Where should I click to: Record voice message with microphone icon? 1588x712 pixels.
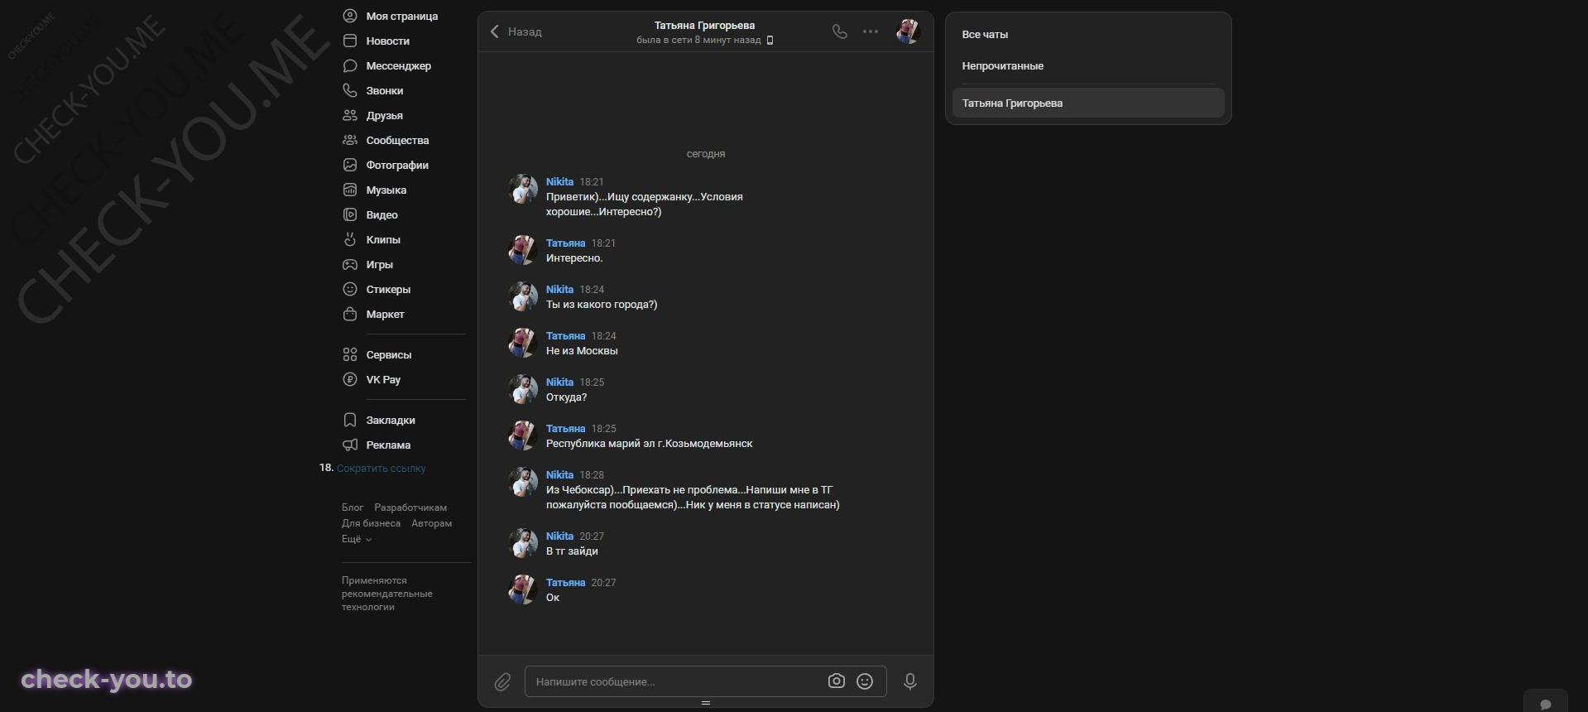pyautogui.click(x=910, y=681)
